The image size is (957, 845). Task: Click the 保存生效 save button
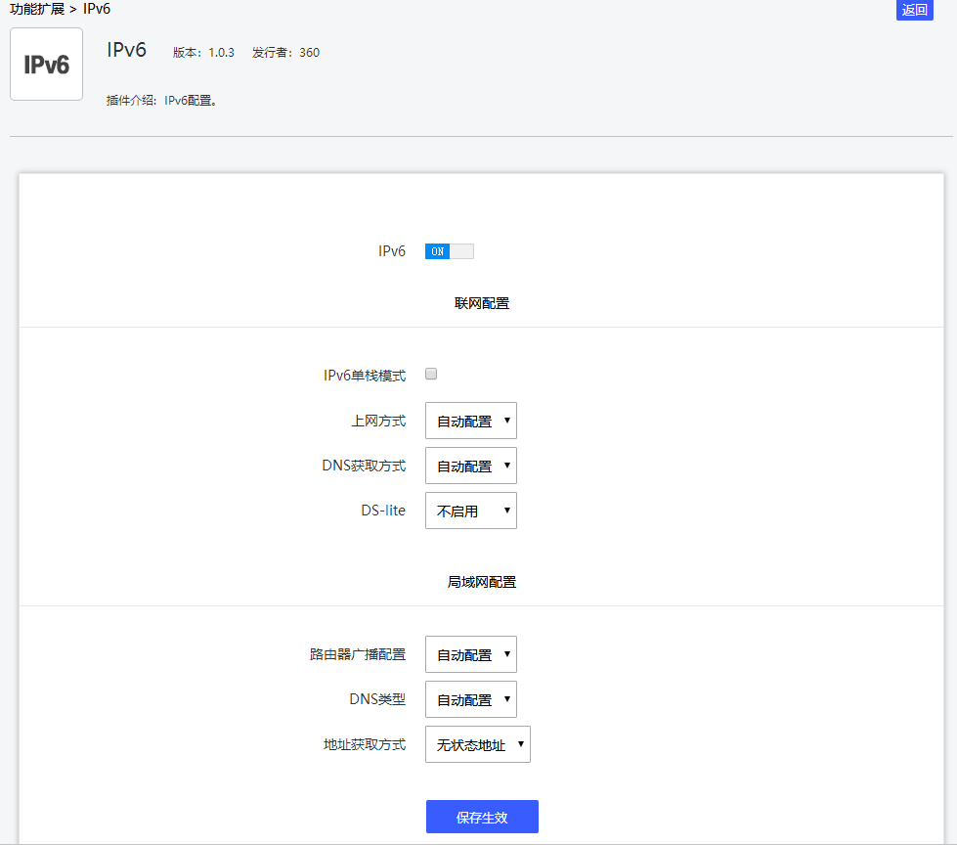coord(482,817)
